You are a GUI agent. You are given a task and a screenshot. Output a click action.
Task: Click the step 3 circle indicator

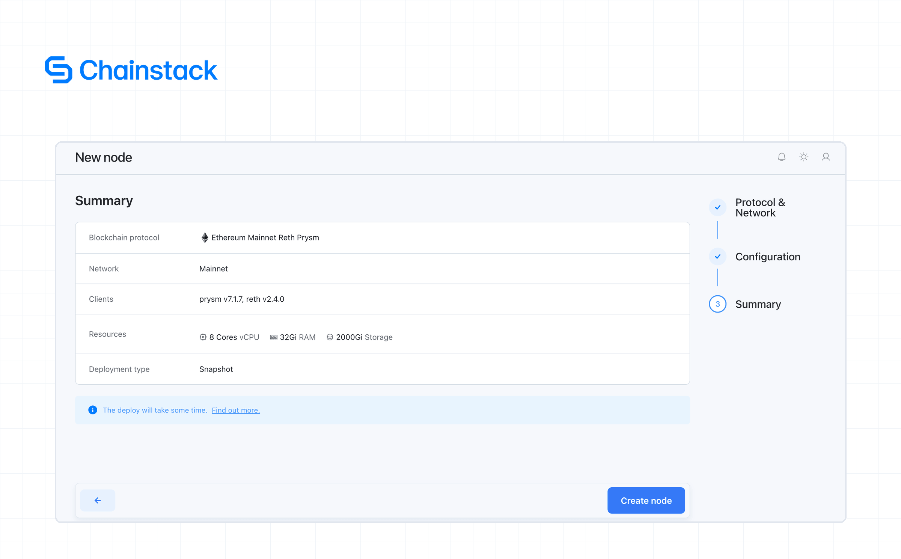717,304
